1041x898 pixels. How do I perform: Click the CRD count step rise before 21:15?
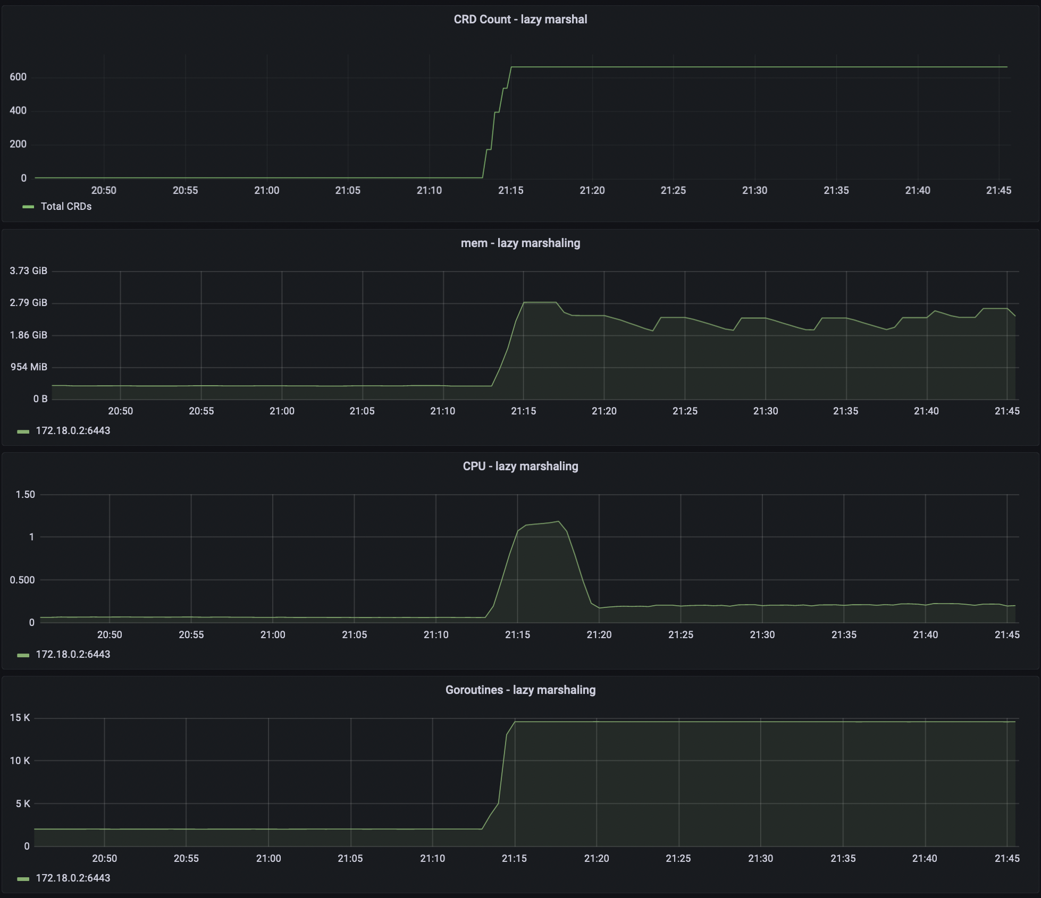497,122
